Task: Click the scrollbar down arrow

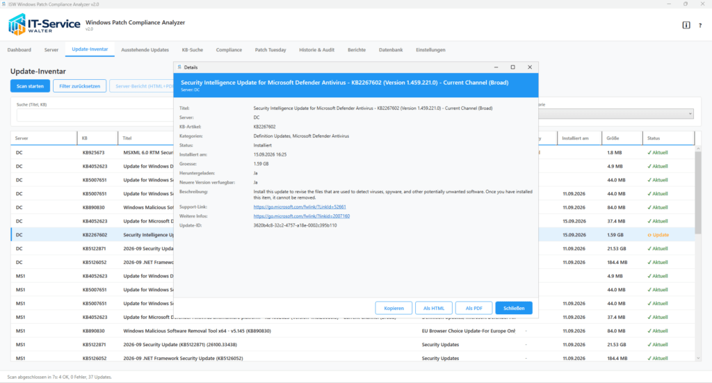Action: (698, 358)
